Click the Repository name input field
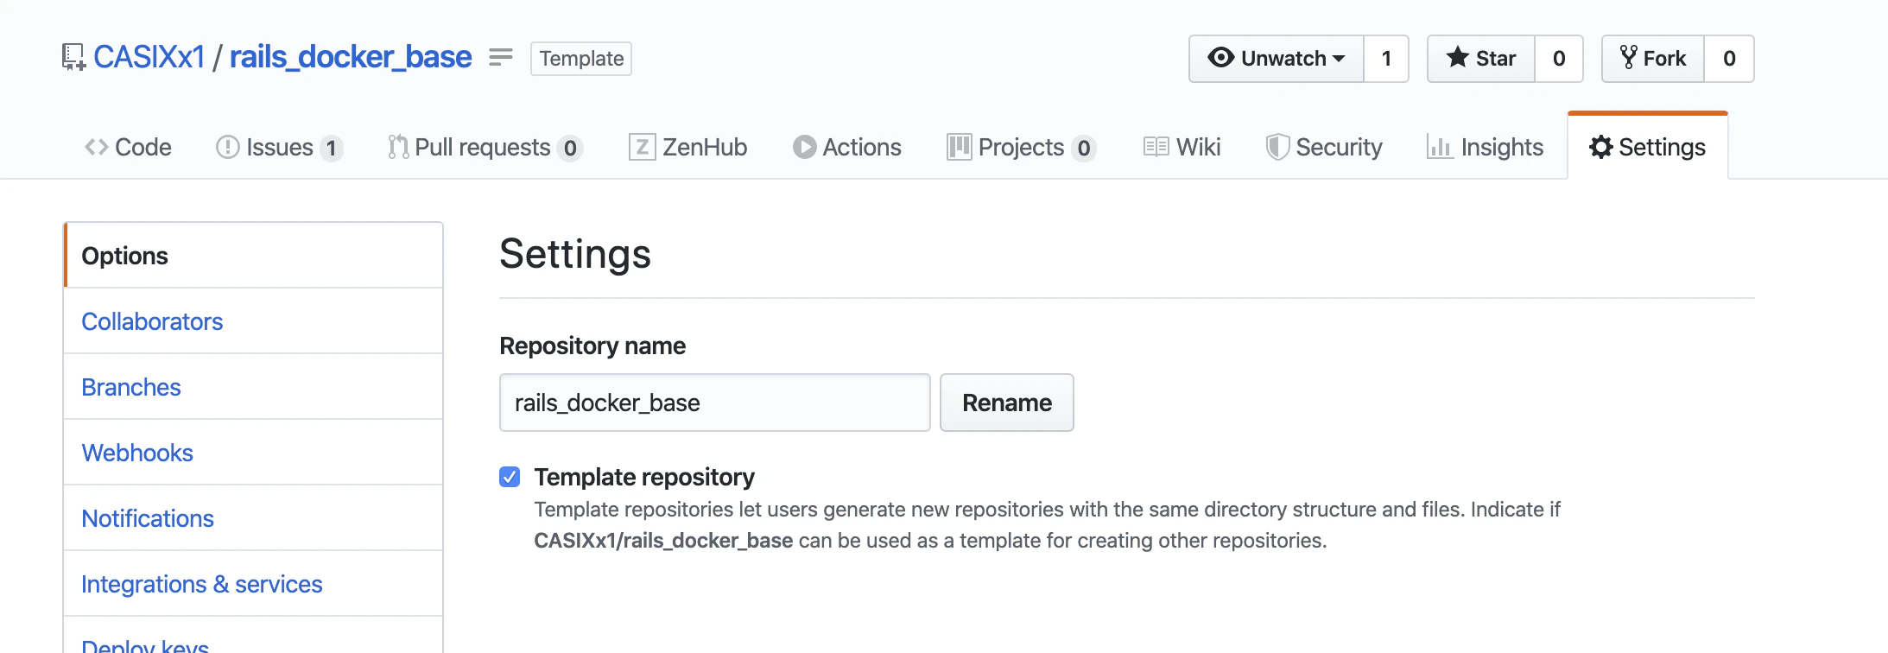The height and width of the screenshot is (653, 1888). click(x=715, y=403)
